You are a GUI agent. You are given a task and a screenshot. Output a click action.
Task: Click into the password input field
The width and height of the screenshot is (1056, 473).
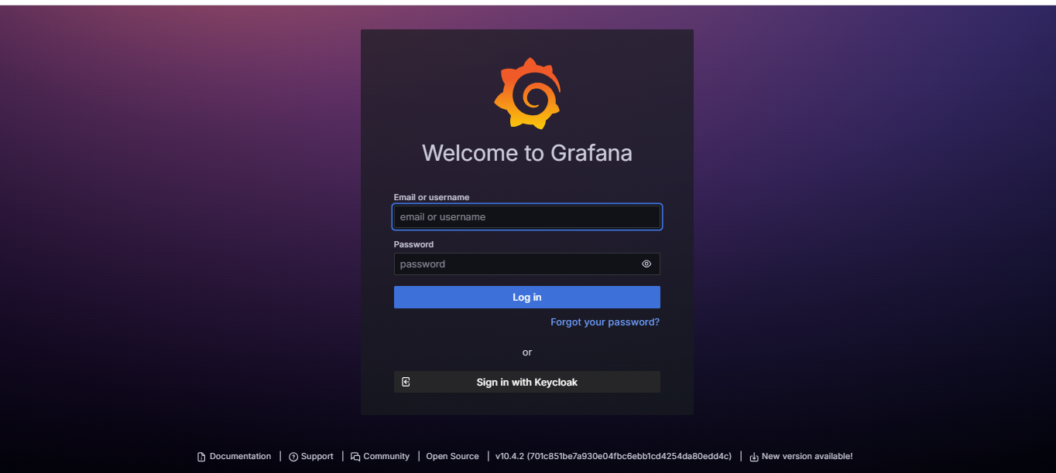[516, 264]
